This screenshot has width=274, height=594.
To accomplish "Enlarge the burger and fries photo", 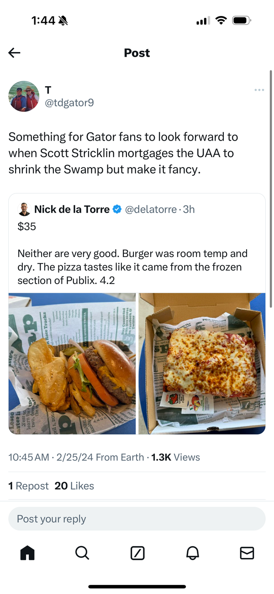I will 72,363.
